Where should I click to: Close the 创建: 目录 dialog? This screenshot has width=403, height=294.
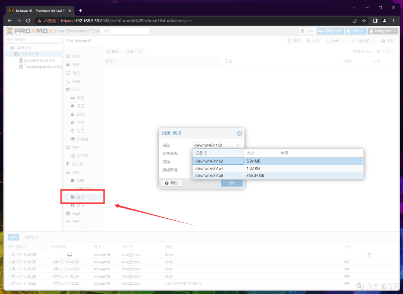[239, 133]
